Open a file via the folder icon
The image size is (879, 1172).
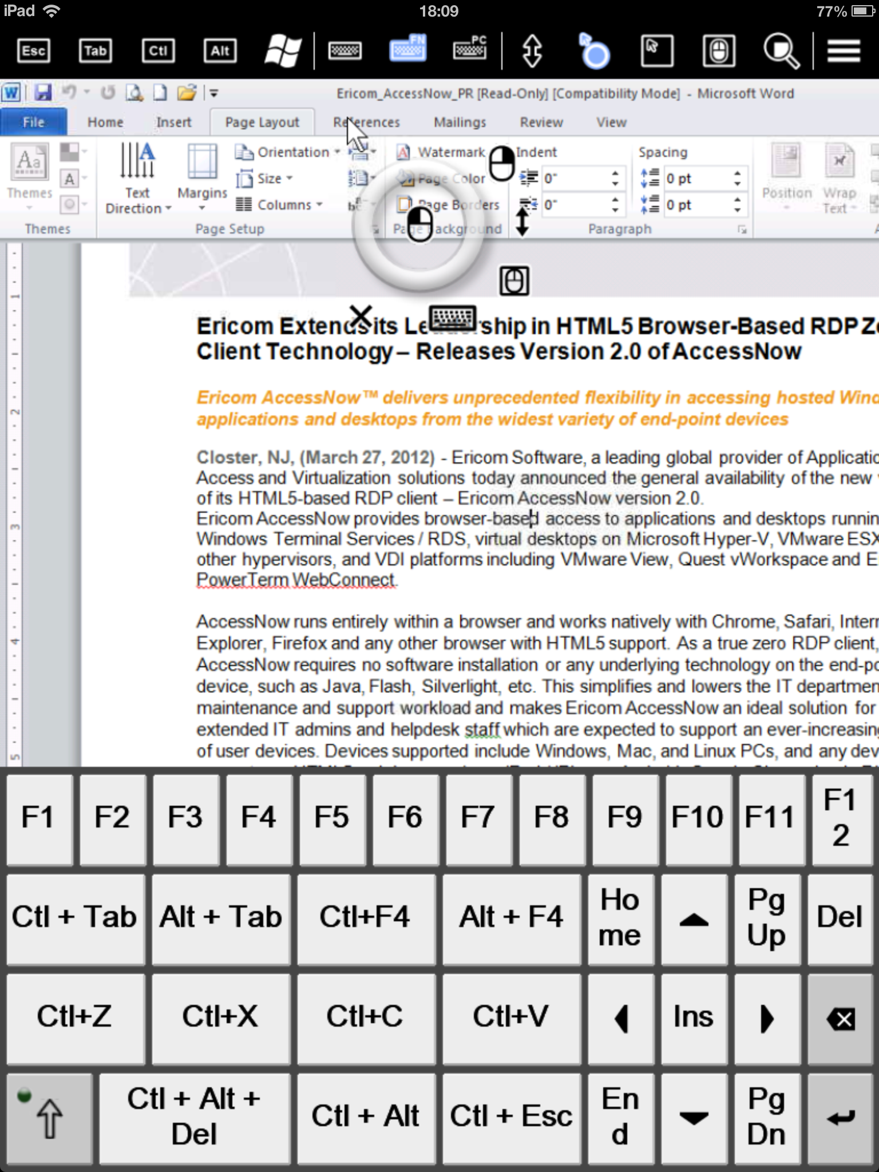pos(187,93)
